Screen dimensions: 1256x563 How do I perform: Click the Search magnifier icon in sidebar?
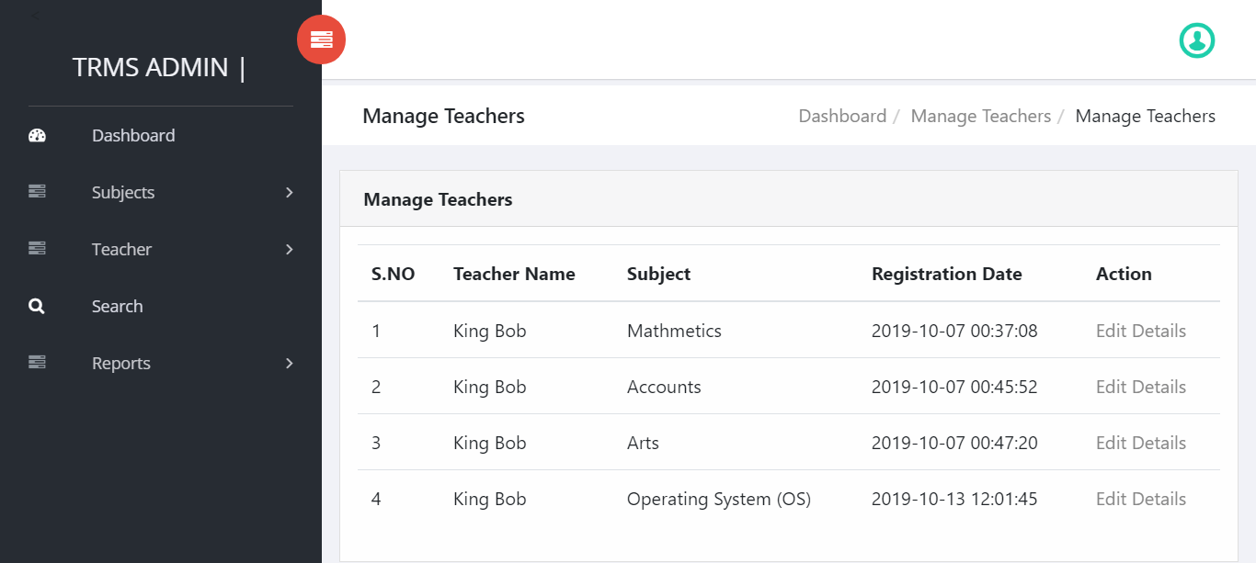click(37, 307)
